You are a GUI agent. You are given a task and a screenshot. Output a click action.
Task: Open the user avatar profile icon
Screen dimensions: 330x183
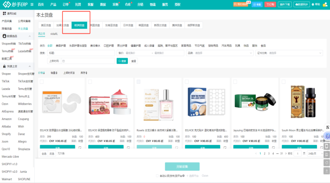[325, 4]
